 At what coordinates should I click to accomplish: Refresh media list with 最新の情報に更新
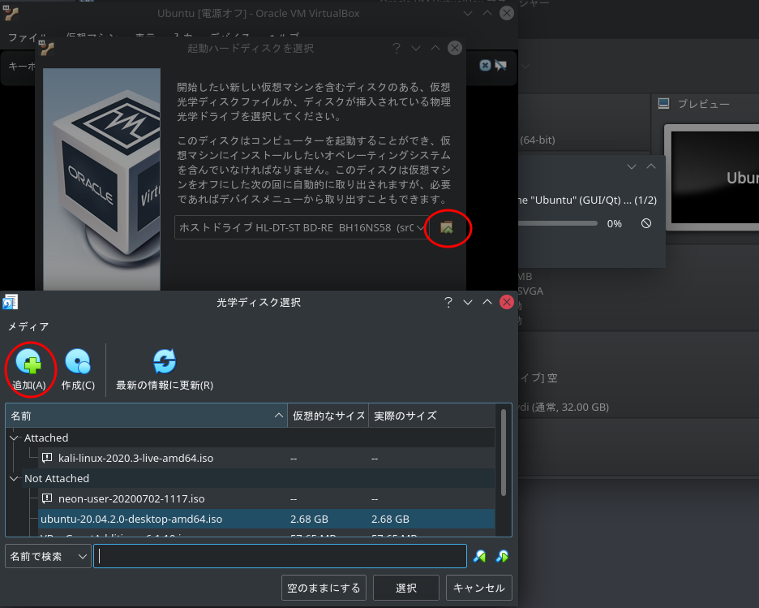(x=165, y=370)
